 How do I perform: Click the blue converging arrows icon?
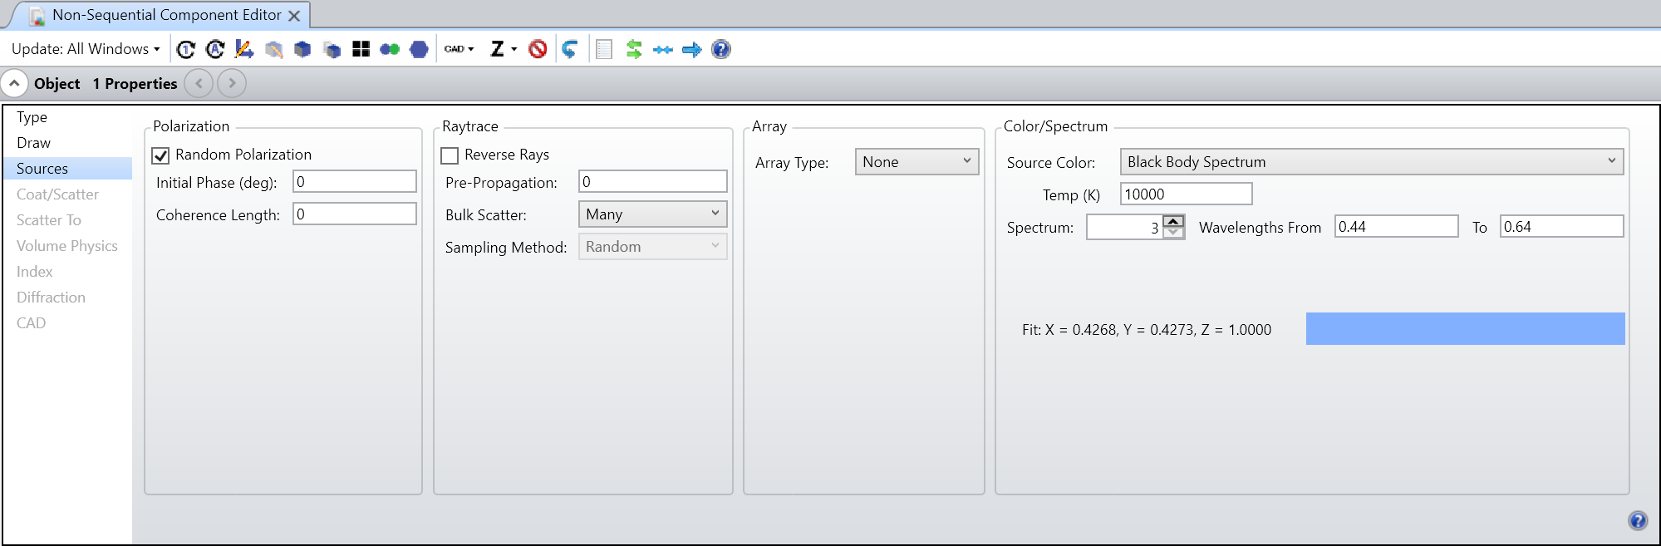coord(662,50)
